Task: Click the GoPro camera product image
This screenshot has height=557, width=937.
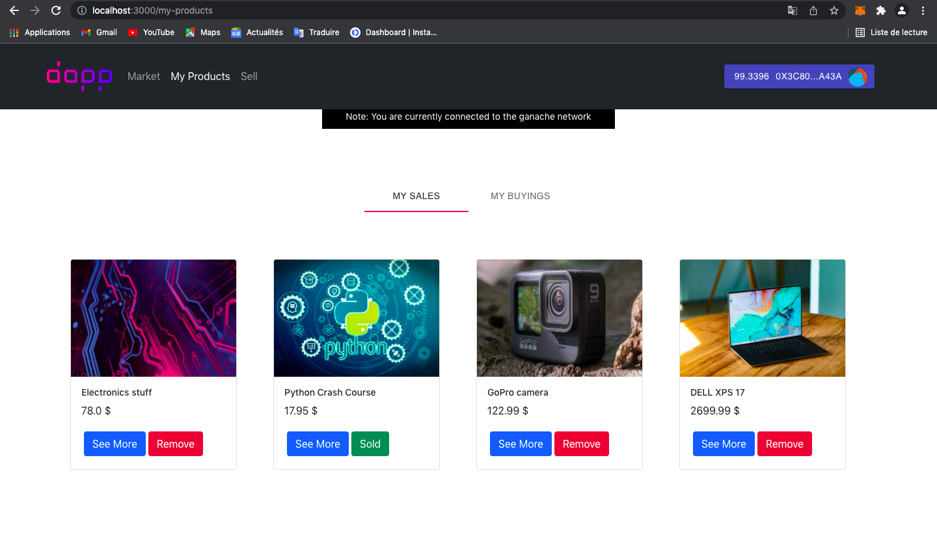Action: click(559, 318)
